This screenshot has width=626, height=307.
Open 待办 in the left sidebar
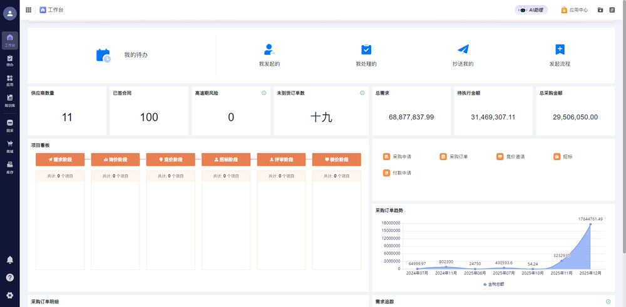pos(9,61)
